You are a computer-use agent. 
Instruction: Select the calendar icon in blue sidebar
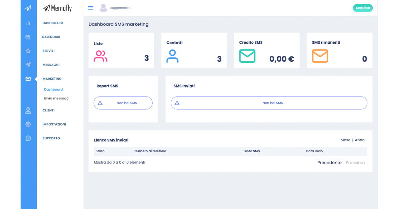click(28, 37)
